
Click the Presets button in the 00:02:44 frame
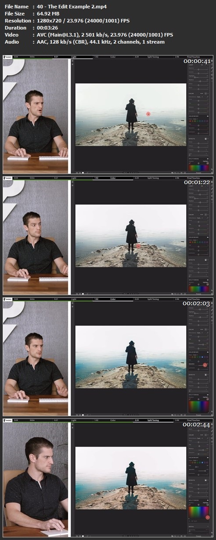[198, 536]
